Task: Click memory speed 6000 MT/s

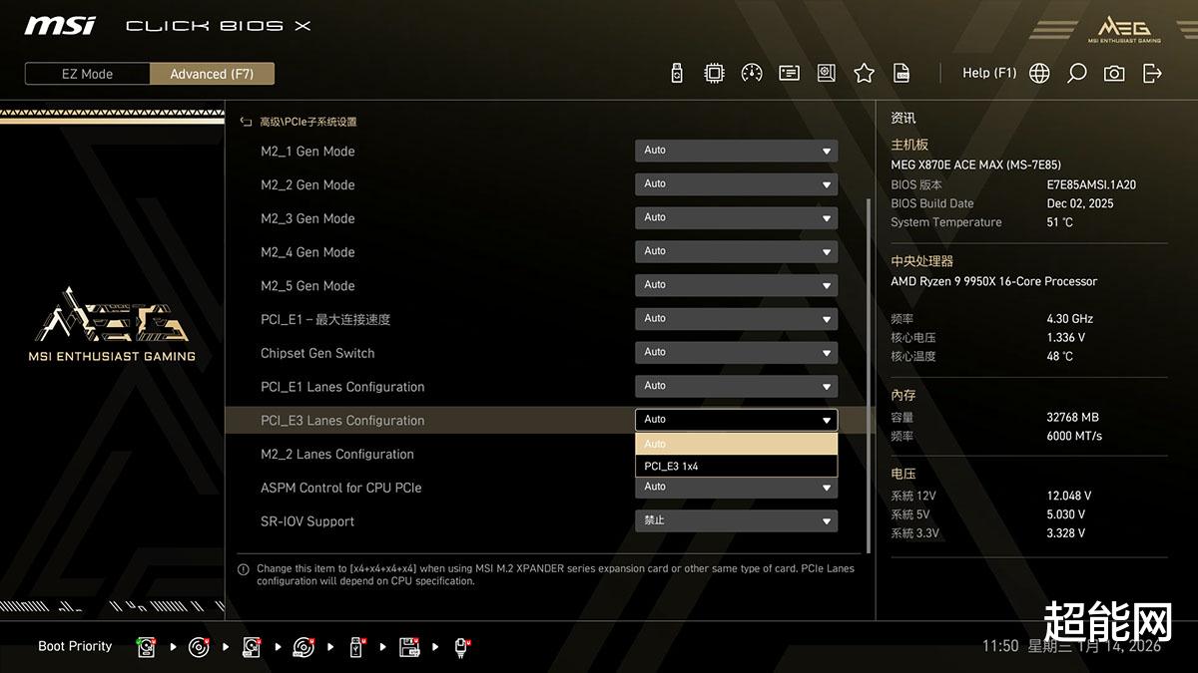Action: [1075, 436]
